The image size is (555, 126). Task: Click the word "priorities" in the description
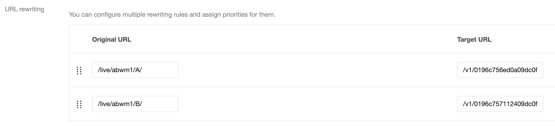point(235,15)
